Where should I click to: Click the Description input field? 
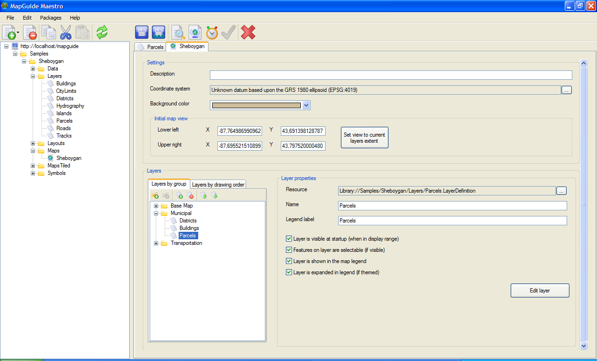click(x=391, y=75)
